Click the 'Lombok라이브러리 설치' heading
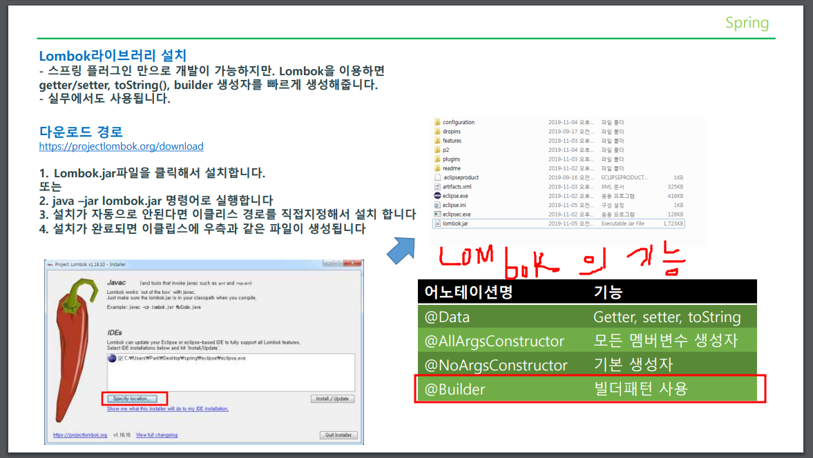 tap(113, 56)
